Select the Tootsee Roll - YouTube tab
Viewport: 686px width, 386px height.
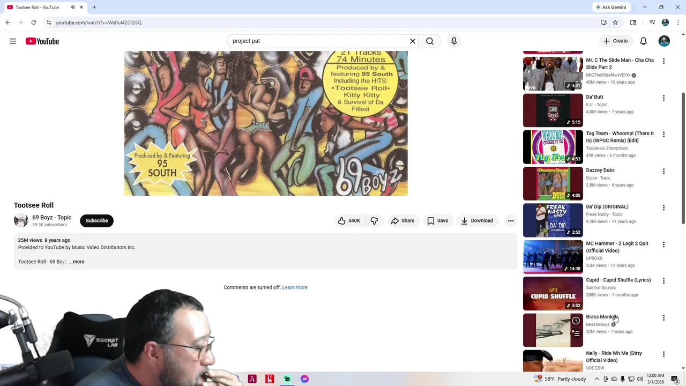click(45, 8)
